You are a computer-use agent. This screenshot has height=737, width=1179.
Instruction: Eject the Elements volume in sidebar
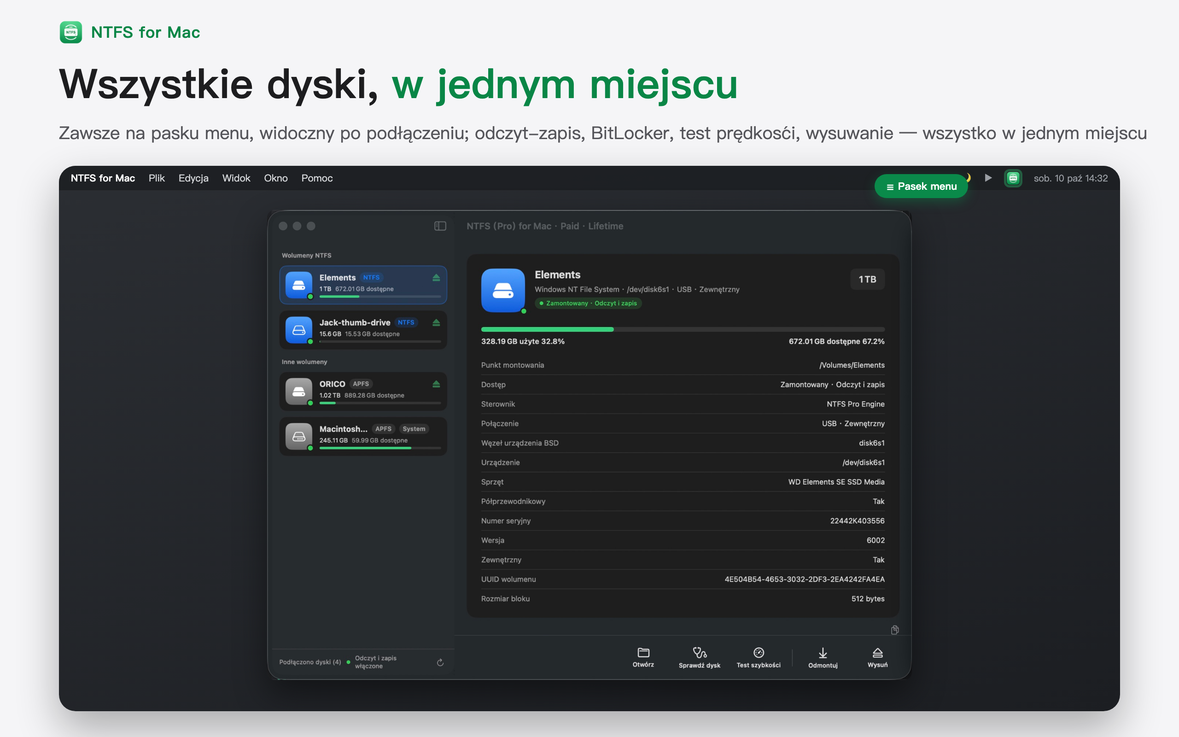point(436,278)
